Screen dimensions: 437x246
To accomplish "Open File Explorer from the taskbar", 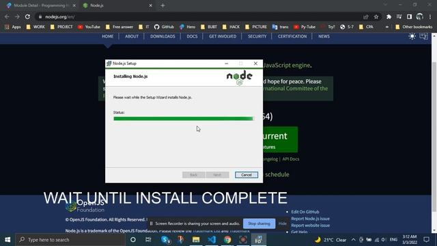I will coord(196,240).
